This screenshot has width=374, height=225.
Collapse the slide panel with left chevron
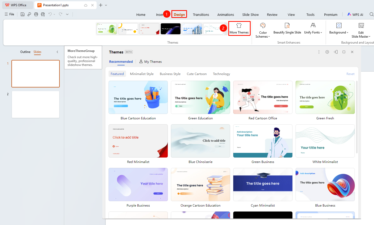[x=57, y=52]
